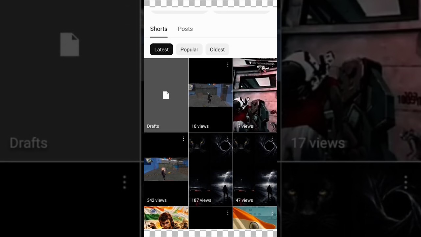Play the panther short with 187 views
Screen dimensions: 421x237
(x=210, y=169)
